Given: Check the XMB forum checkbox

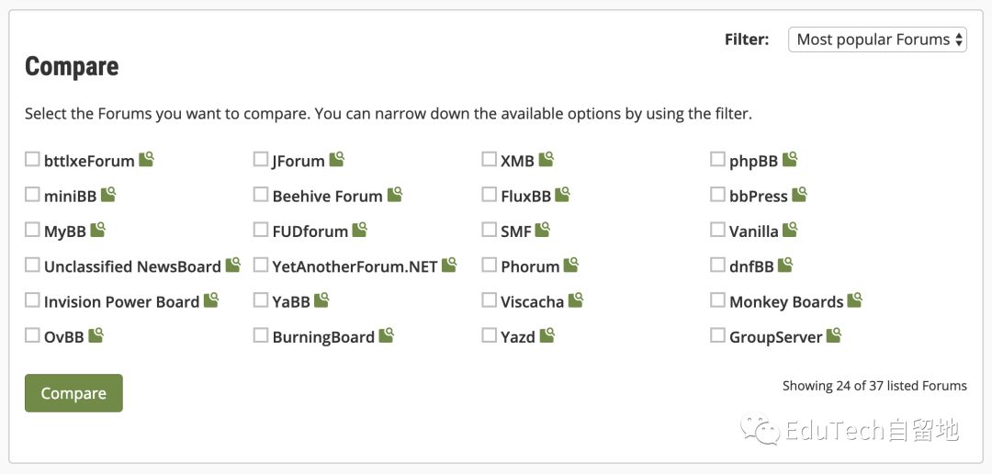Looking at the screenshot, I should pos(489,159).
